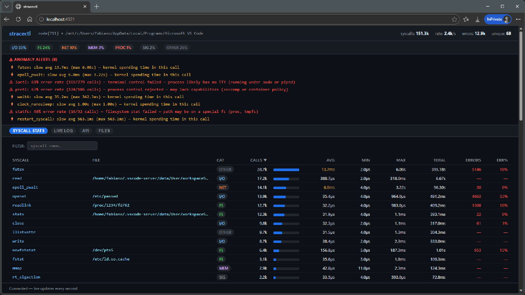Sort by the FILE column header
The image size is (525, 295).
pos(96,160)
